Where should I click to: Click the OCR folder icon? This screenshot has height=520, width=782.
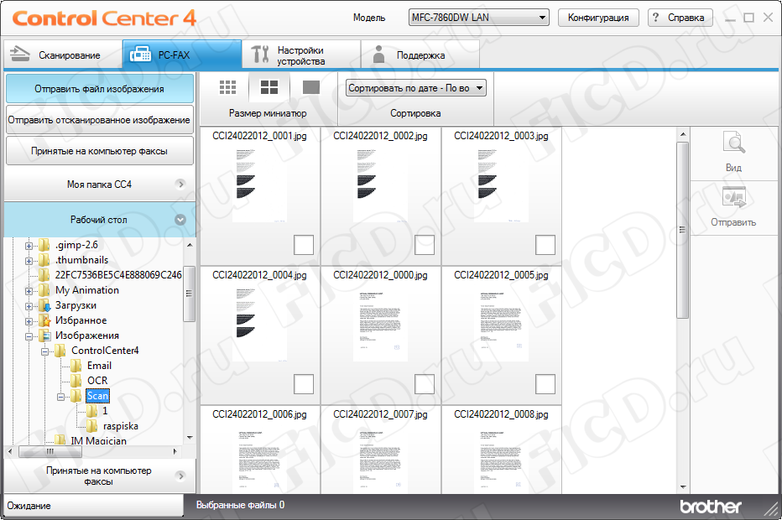tap(76, 381)
